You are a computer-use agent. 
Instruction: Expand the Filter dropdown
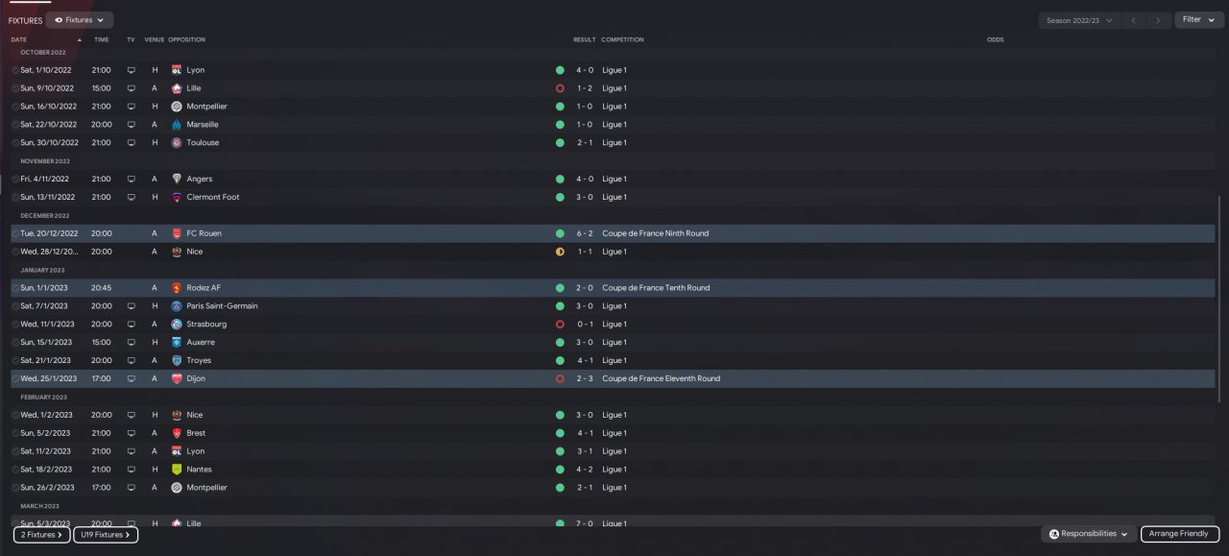(1198, 20)
